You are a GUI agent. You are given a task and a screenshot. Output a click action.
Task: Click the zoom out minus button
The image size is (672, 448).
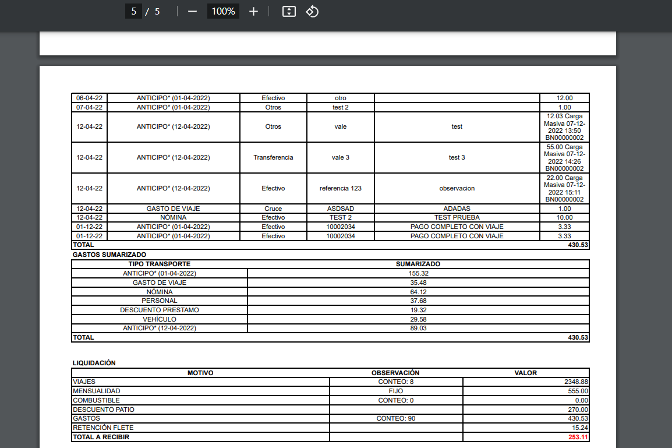(193, 12)
